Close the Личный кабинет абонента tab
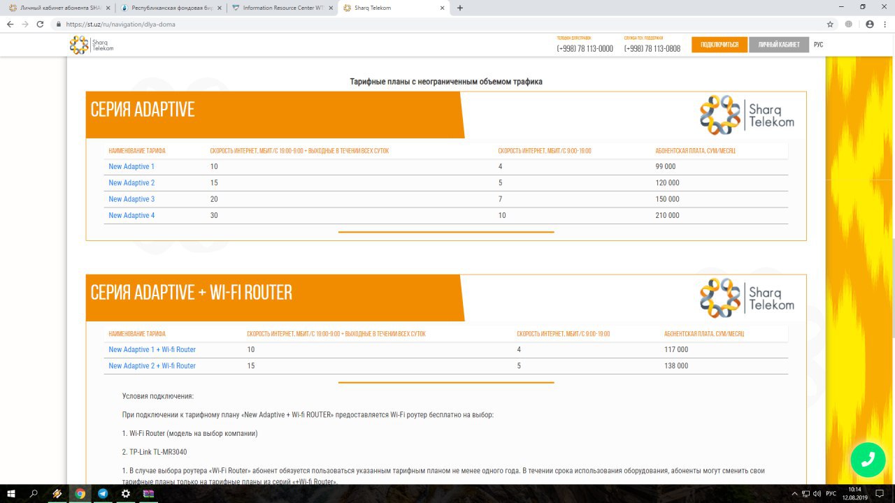Screen dimensions: 895x503 coord(108,8)
